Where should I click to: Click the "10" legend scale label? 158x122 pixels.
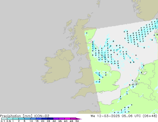[x=31, y=121]
